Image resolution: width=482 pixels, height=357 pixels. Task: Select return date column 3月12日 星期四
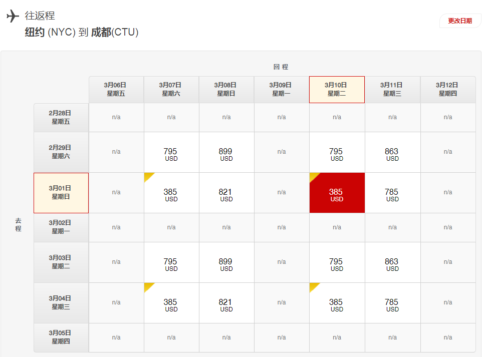tap(447, 90)
